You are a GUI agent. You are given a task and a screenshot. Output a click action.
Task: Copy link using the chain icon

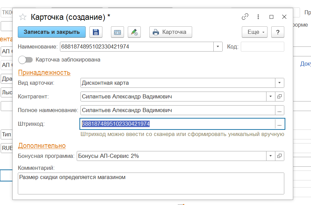[245, 17]
